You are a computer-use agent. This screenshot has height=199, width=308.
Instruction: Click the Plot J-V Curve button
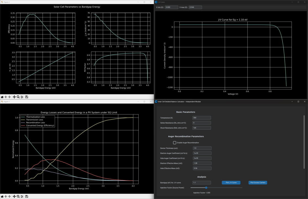(231, 182)
